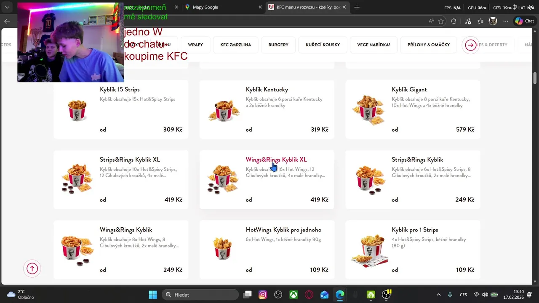The height and width of the screenshot is (303, 539).
Task: Launch Instagram from the taskbar
Action: tap(263, 295)
